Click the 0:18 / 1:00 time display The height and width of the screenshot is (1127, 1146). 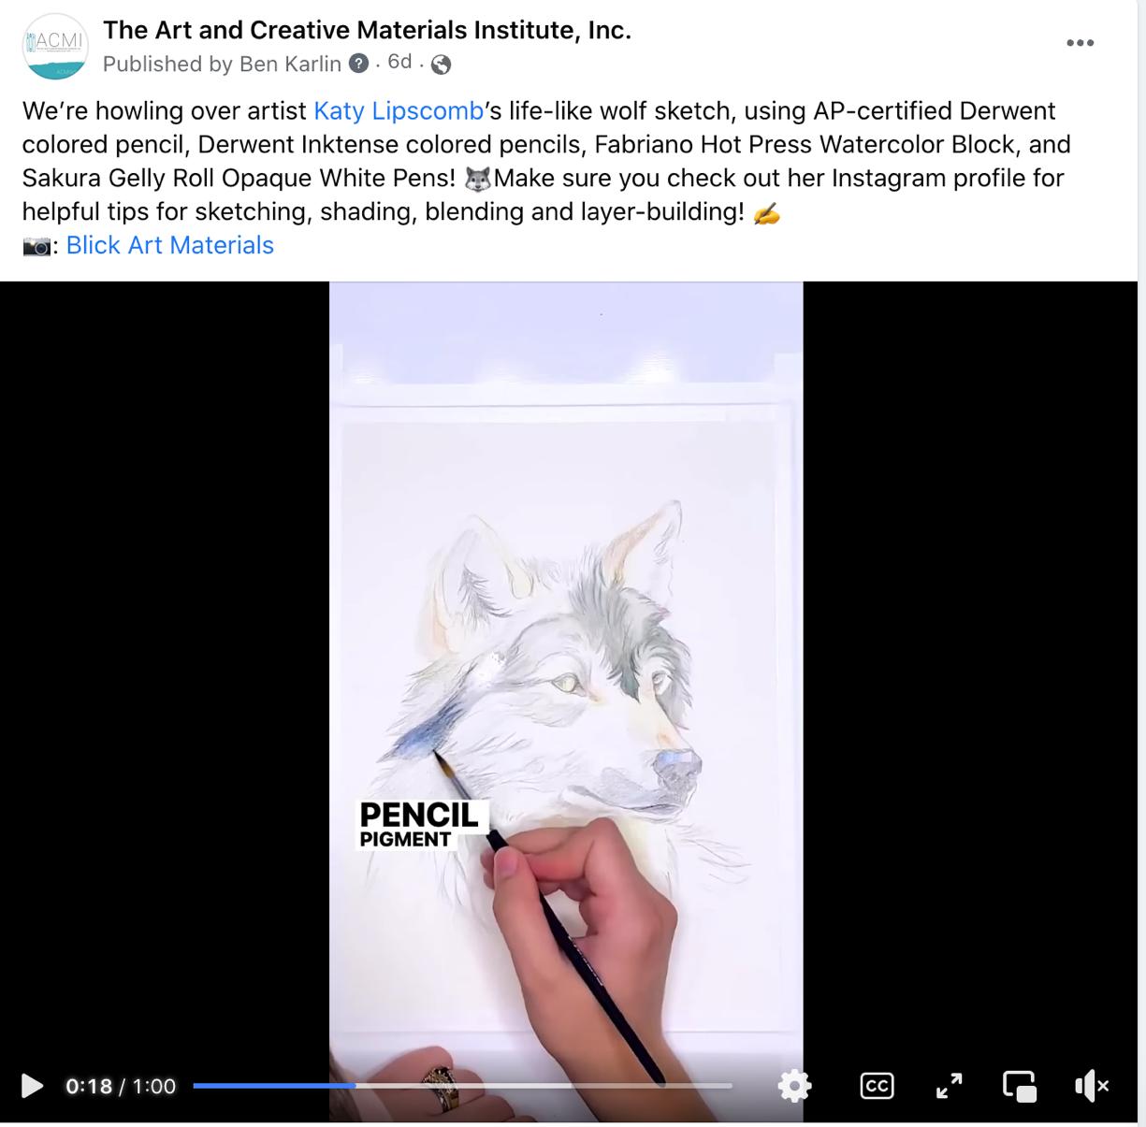pos(121,1086)
